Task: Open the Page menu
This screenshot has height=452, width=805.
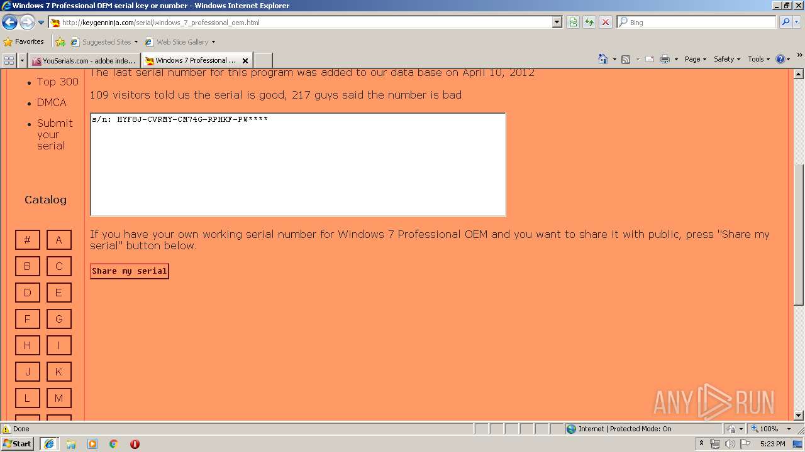Action: pyautogui.click(x=695, y=59)
